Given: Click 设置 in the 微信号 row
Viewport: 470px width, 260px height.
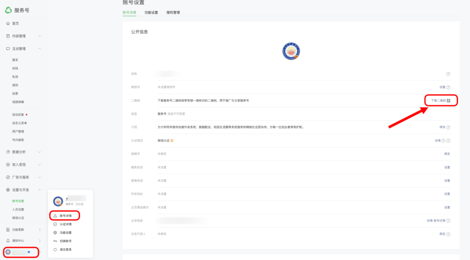Looking at the screenshot, I should point(442,87).
